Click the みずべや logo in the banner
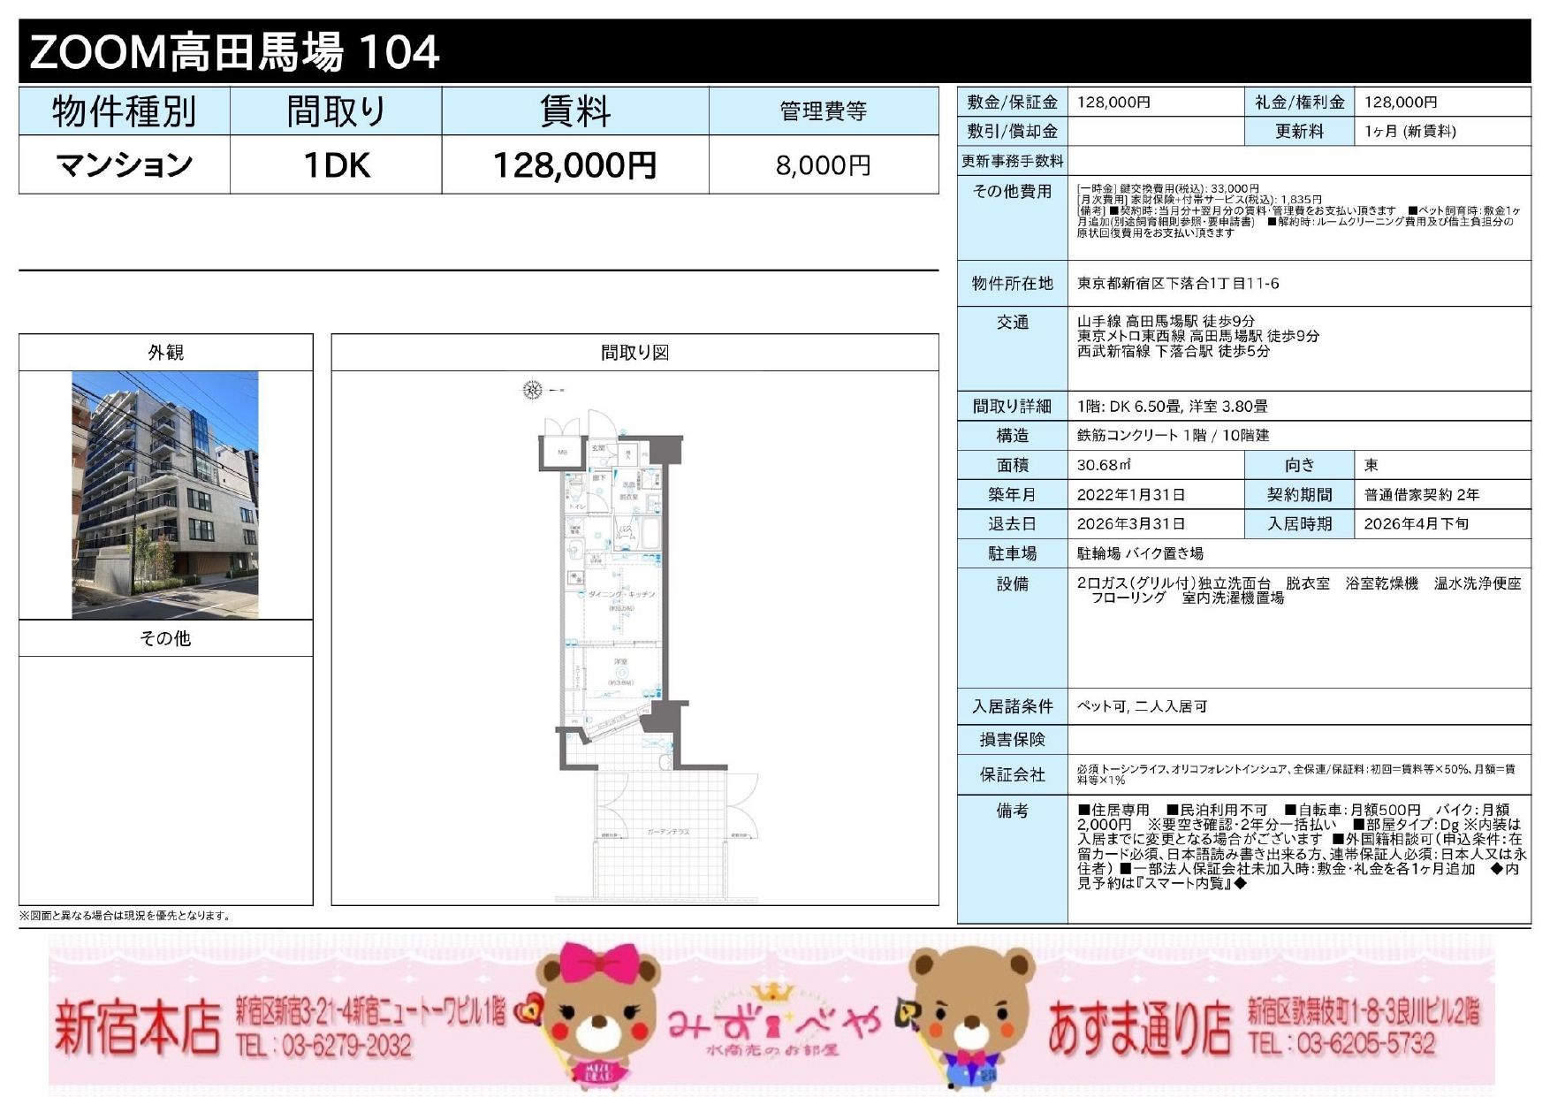This screenshot has height=1097, width=1550. (x=774, y=1025)
